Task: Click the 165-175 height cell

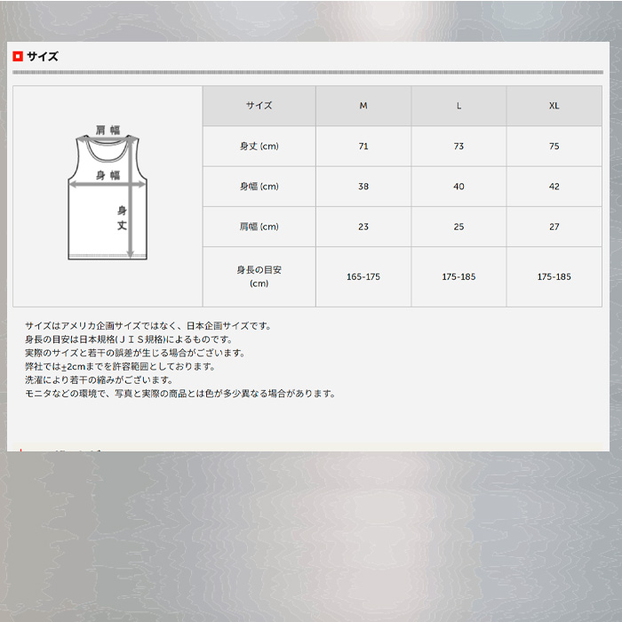Action: (363, 276)
